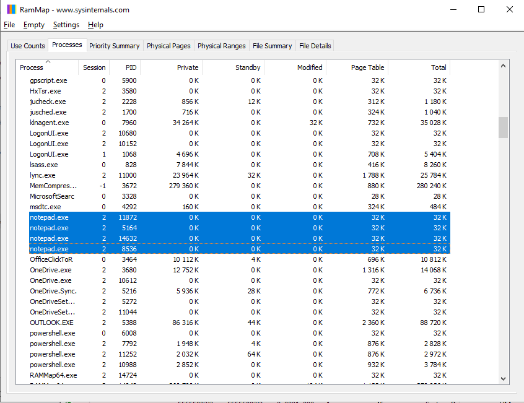Viewport: 524px width, 403px height.
Task: Sort by the Standby column header
Action: click(x=234, y=67)
